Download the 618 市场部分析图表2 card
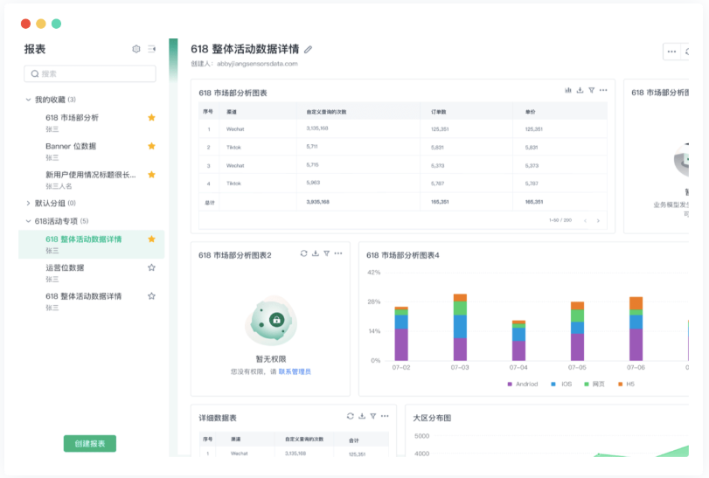Image resolution: width=709 pixels, height=478 pixels. tap(316, 253)
